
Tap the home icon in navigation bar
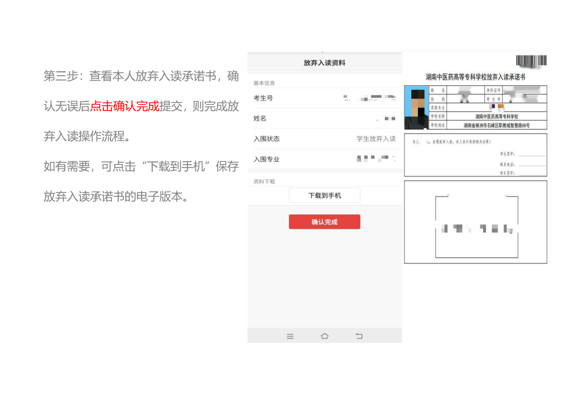click(x=324, y=337)
